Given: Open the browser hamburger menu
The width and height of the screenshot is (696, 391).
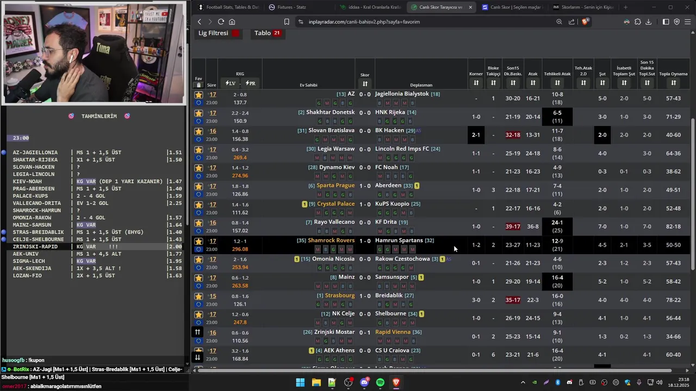Looking at the screenshot, I should pos(688,22).
